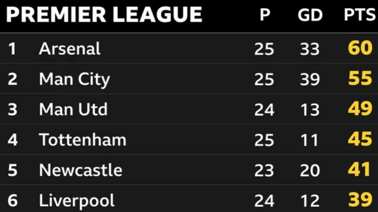
Task: Click the Newcastle team name
Action: (x=81, y=170)
